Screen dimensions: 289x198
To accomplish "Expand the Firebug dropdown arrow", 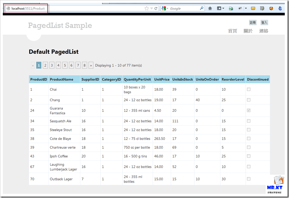I will [x=246, y=8].
